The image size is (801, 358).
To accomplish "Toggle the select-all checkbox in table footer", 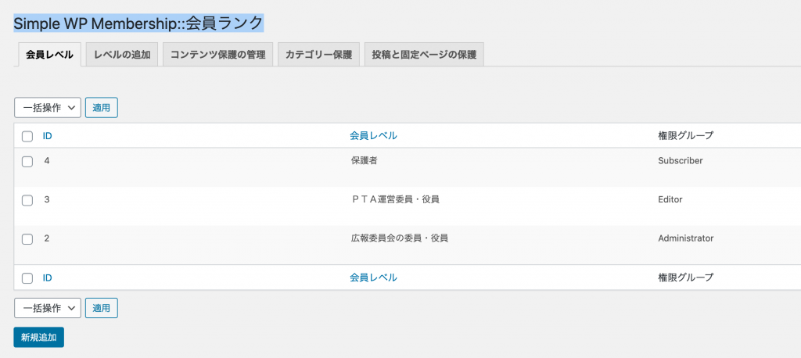I will [x=27, y=278].
